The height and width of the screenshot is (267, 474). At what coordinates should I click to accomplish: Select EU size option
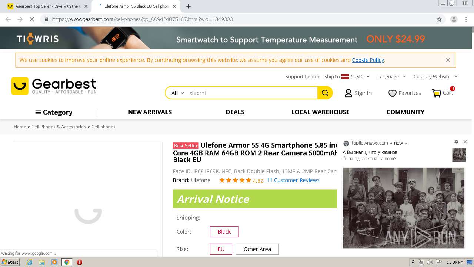coord(221,249)
